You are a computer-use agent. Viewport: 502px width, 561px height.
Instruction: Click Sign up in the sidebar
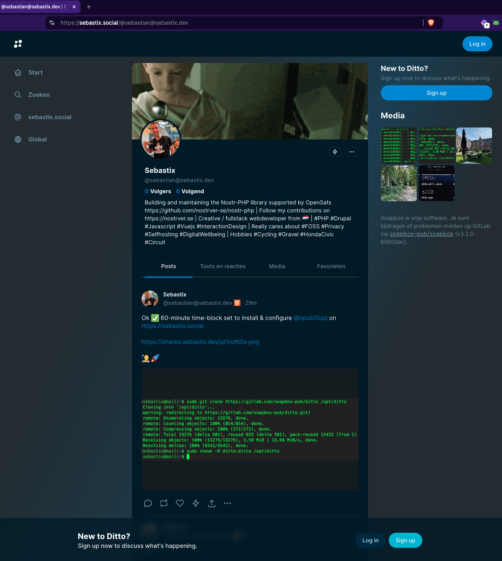coord(436,93)
